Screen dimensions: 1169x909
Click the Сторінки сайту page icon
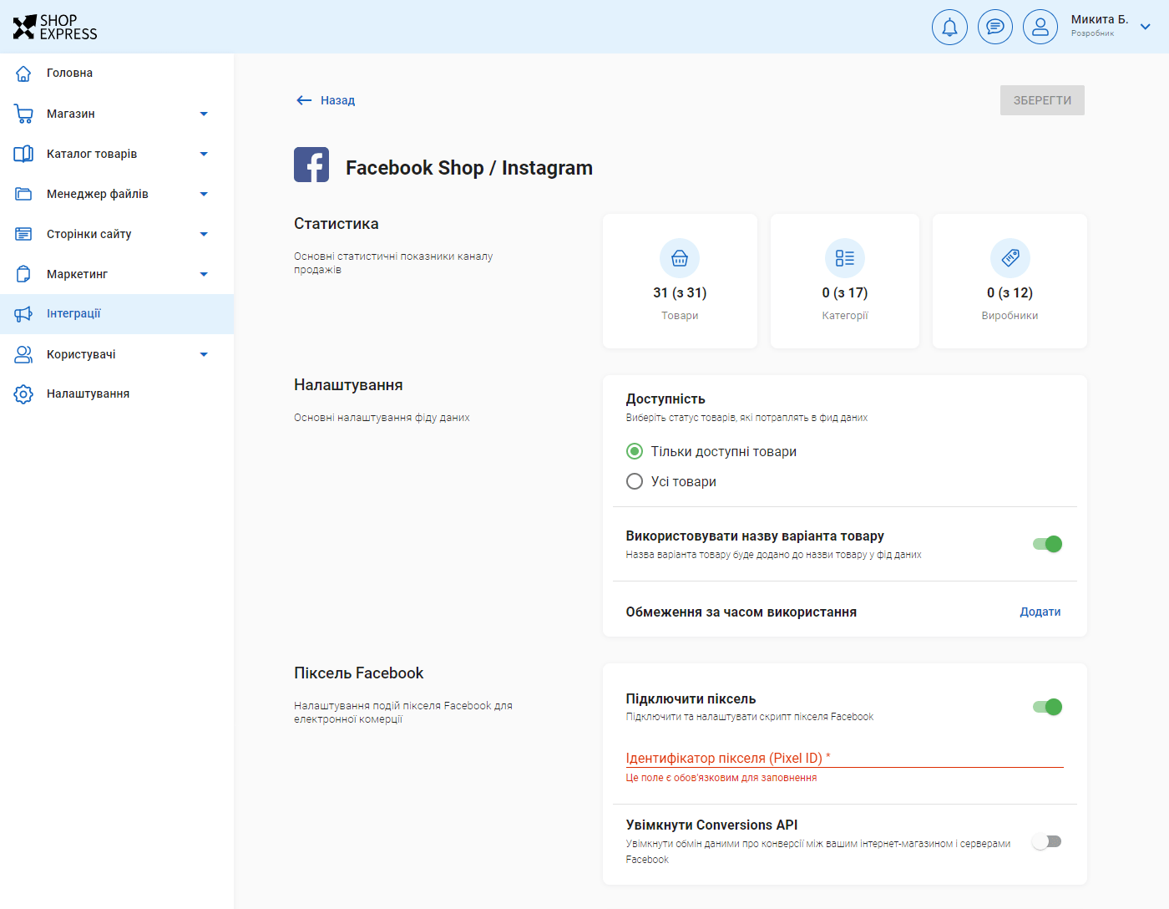pos(23,234)
